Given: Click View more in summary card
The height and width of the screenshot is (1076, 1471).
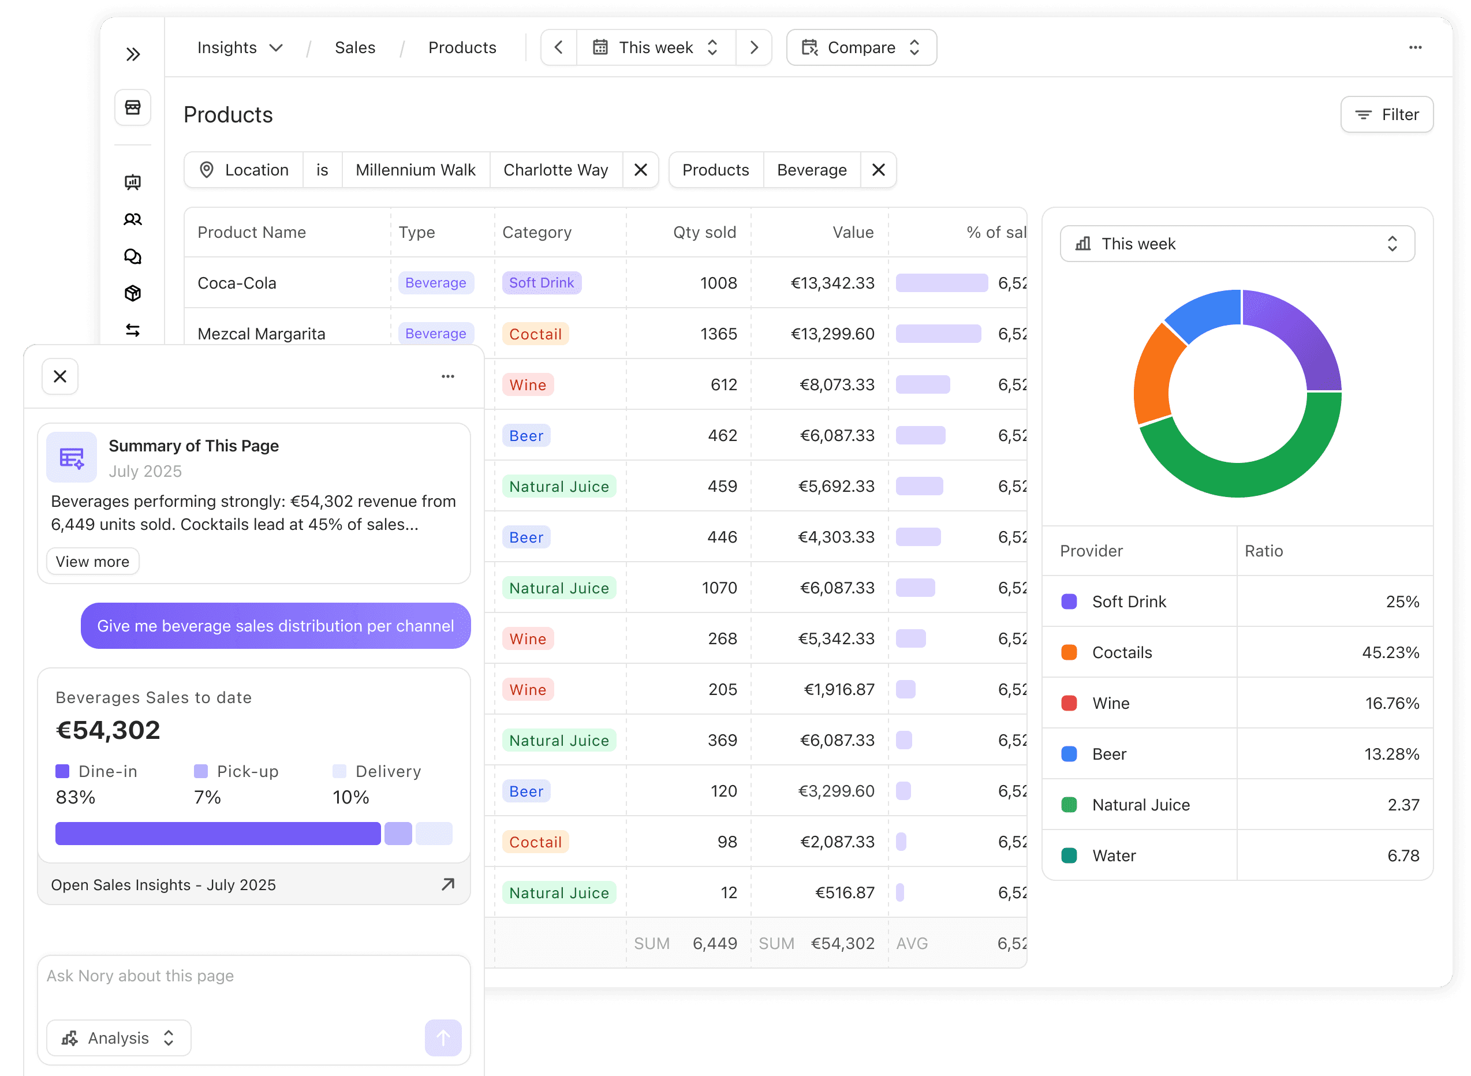Looking at the screenshot, I should 92,562.
